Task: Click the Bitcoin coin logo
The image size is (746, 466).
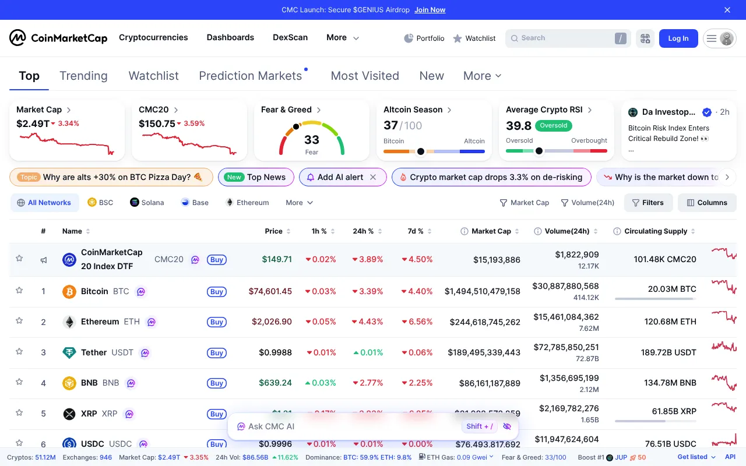Action: [69, 291]
